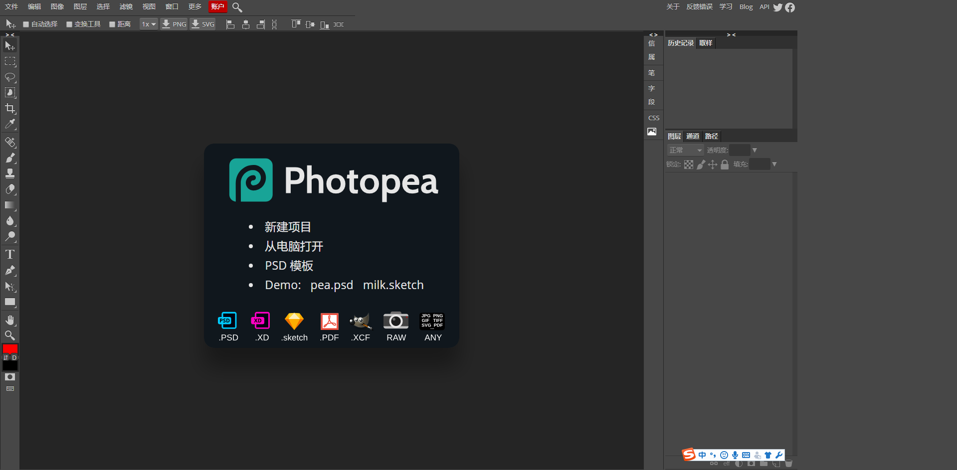Screen dimensions: 957x470
Task: Open the 编辑 menu
Action: 34,7
